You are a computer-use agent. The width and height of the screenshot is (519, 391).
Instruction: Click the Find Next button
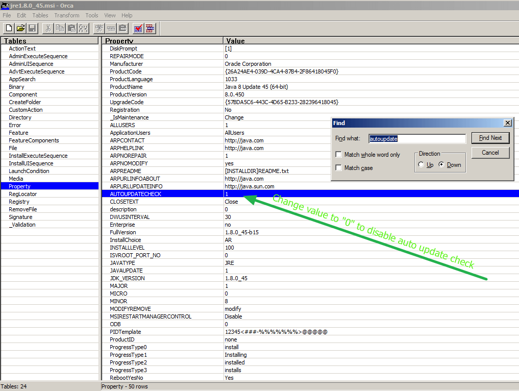[x=490, y=138]
